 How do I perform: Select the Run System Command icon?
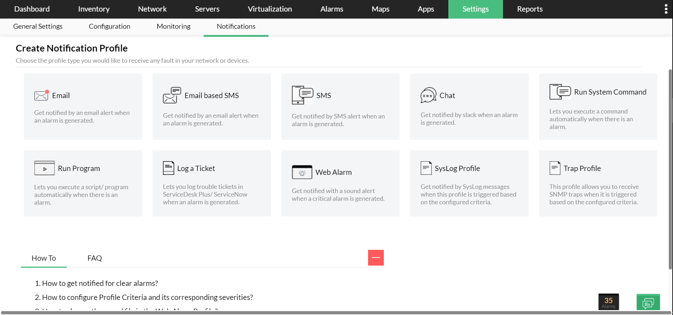[x=560, y=92]
